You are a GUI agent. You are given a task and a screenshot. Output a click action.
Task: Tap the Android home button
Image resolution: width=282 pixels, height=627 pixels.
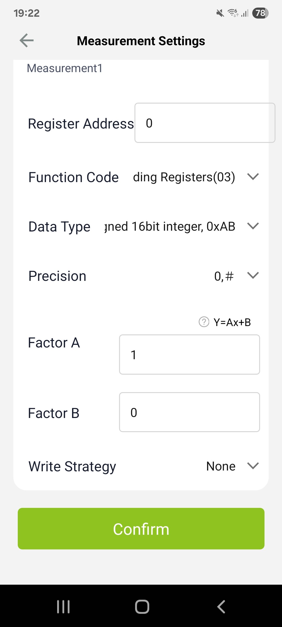point(142,607)
